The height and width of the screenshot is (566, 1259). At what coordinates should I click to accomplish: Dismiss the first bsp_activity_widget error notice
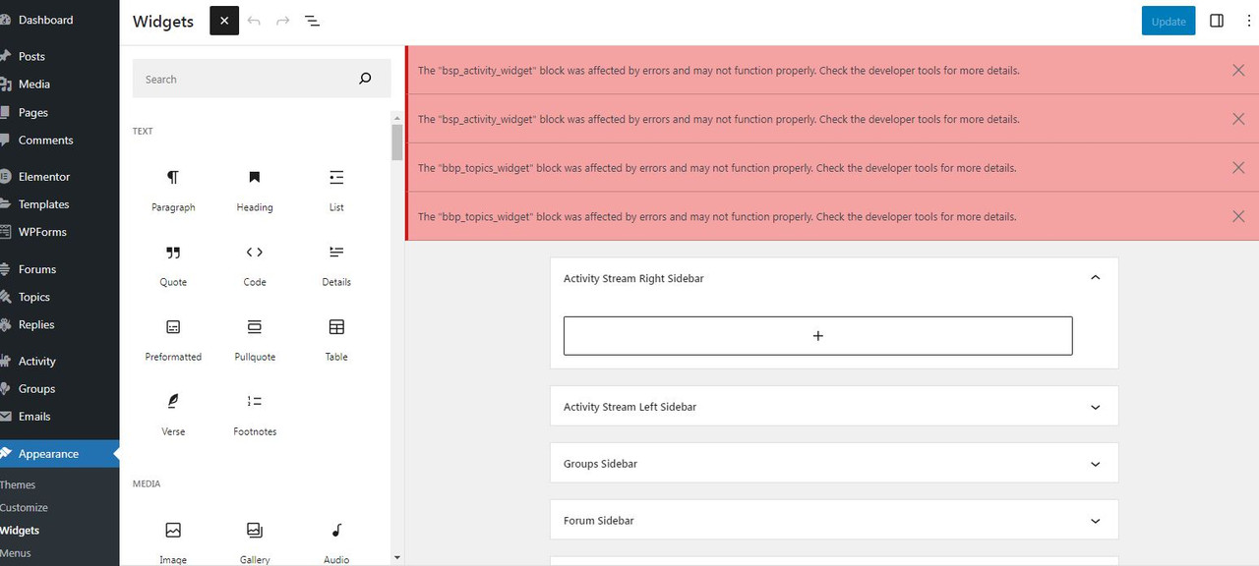(1238, 70)
